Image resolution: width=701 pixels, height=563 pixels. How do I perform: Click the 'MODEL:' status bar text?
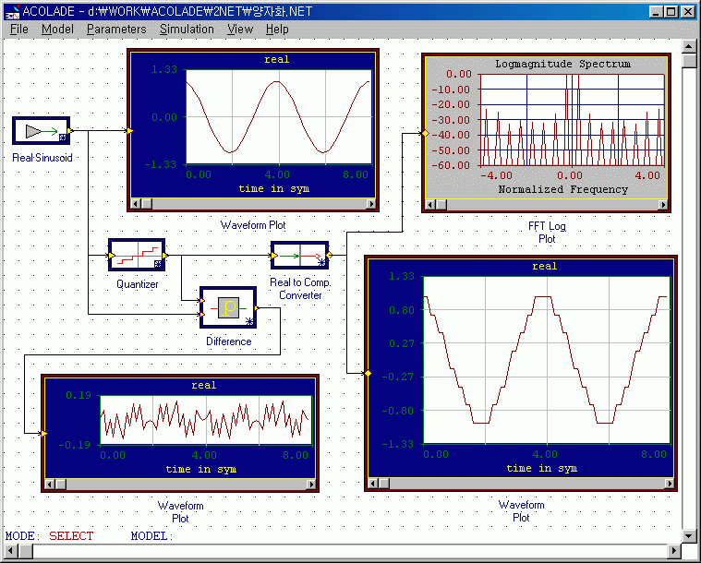151,535
